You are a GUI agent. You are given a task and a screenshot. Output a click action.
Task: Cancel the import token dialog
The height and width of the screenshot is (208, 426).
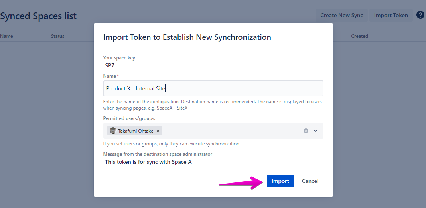pyautogui.click(x=310, y=181)
